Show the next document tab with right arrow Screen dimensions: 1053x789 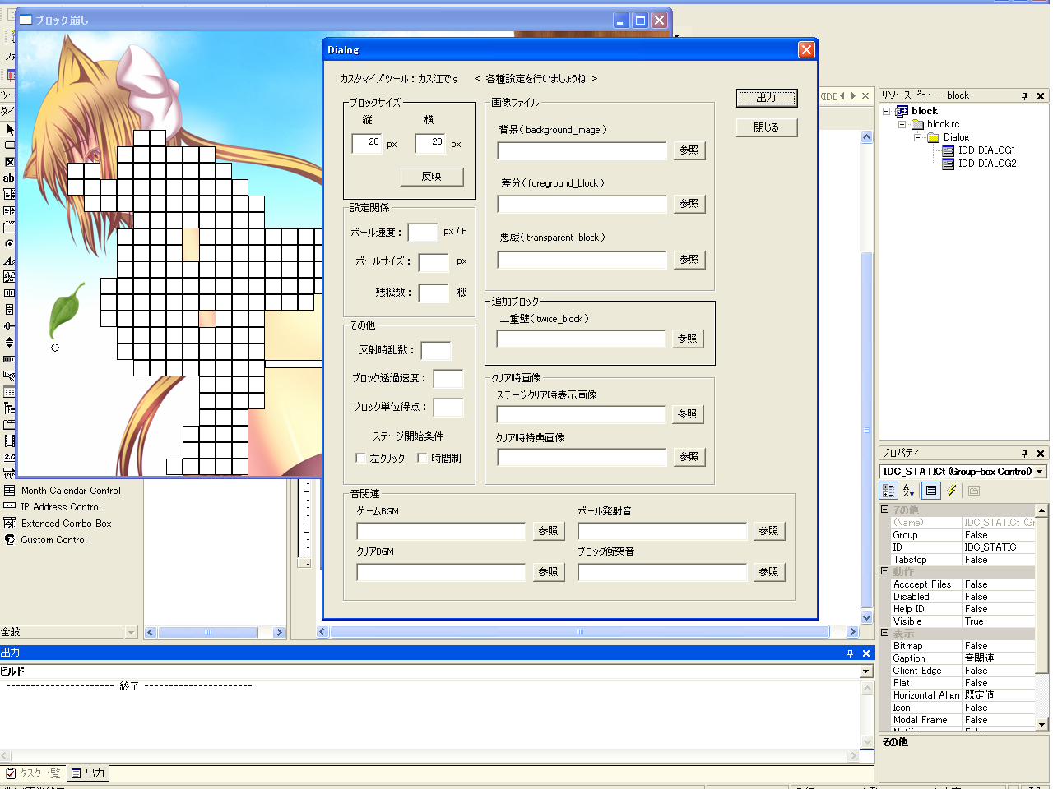853,96
